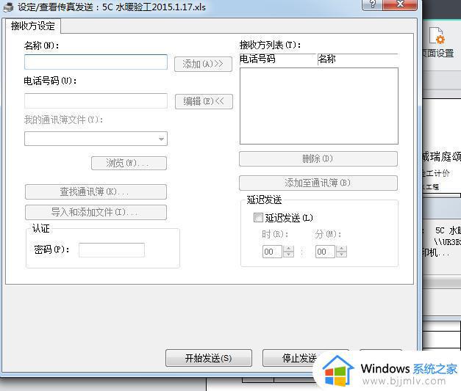This screenshot has width=461, height=391.
Task: Click the printer icon in the title bar
Action: pos(8,7)
